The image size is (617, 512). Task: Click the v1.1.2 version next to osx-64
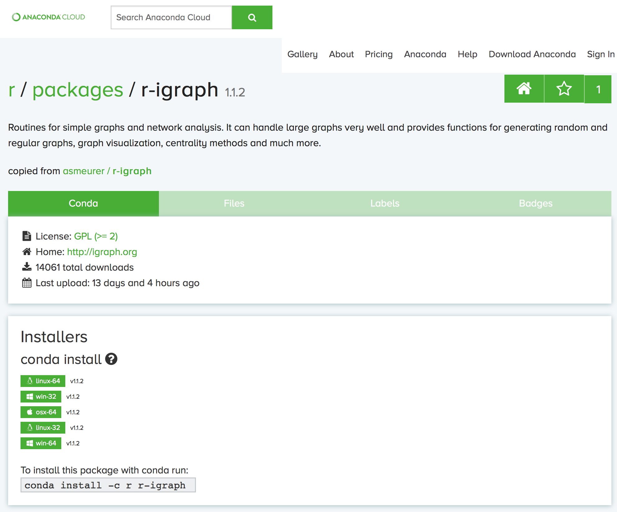(73, 412)
